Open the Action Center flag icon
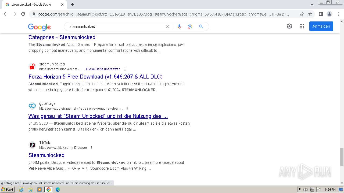 pyautogui.click(x=318, y=190)
